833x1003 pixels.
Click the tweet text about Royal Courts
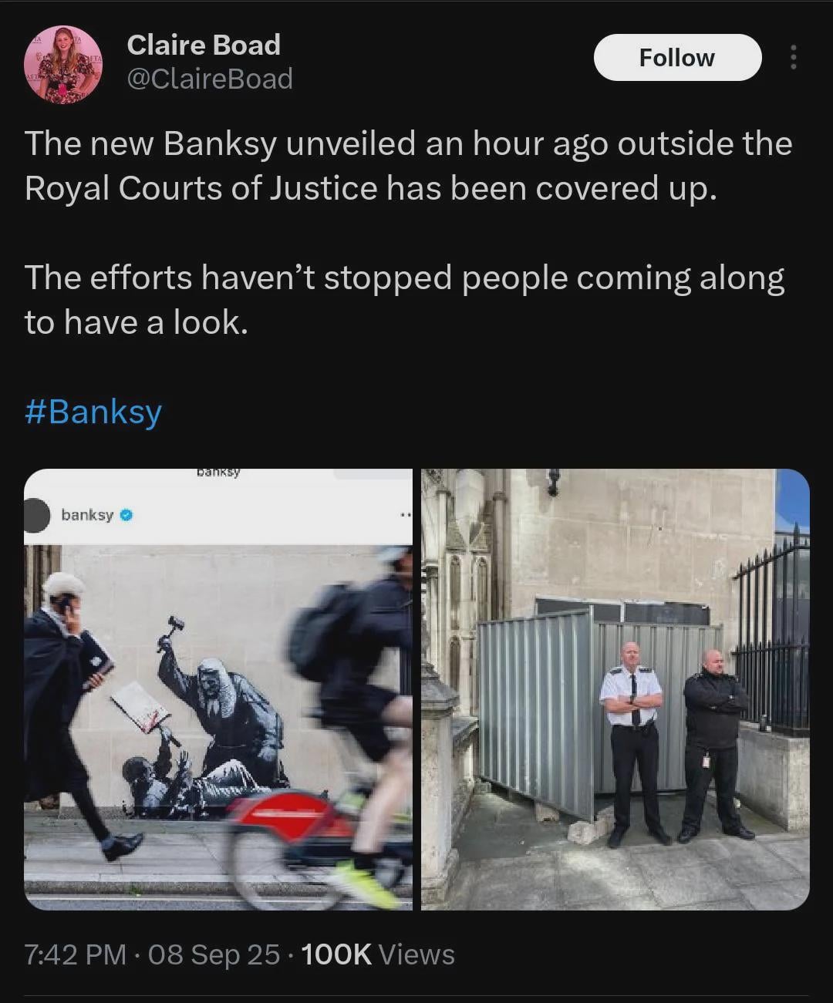[409, 166]
